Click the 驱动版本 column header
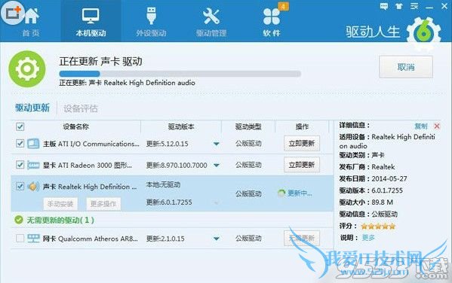Screen dimensions: 452x283 [181, 126]
